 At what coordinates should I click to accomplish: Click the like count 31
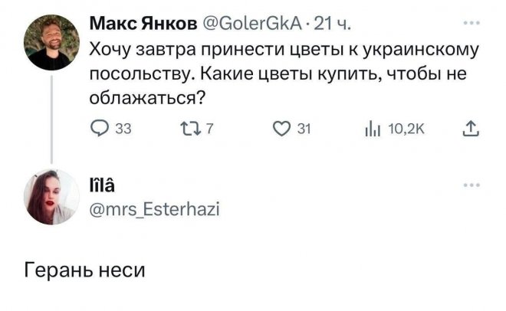302,129
